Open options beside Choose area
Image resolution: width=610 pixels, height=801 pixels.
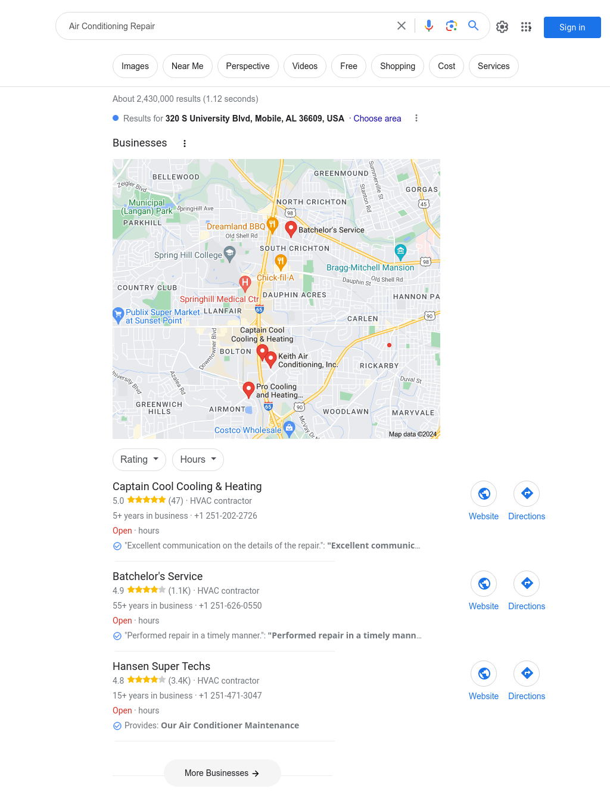tap(416, 119)
